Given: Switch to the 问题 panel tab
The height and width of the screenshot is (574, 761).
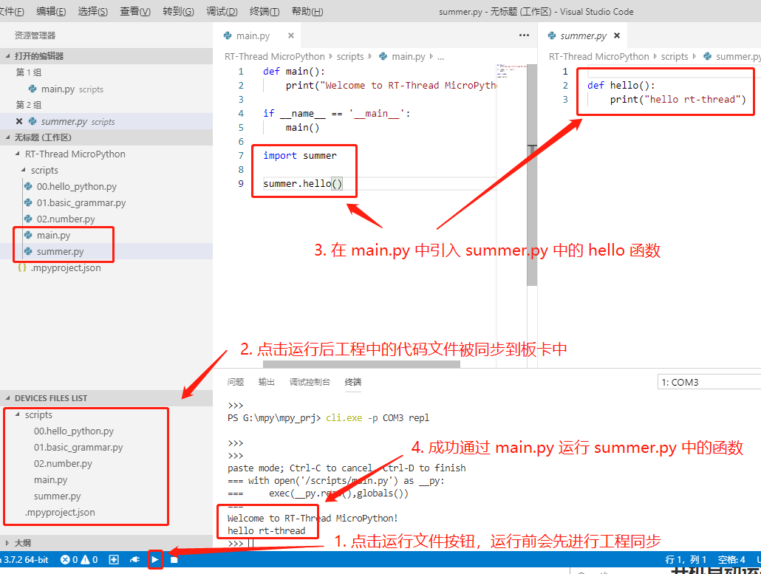Looking at the screenshot, I should [236, 382].
